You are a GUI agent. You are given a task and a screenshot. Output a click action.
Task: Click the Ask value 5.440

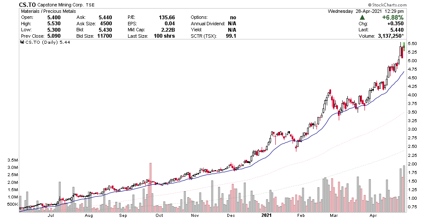[105, 17]
